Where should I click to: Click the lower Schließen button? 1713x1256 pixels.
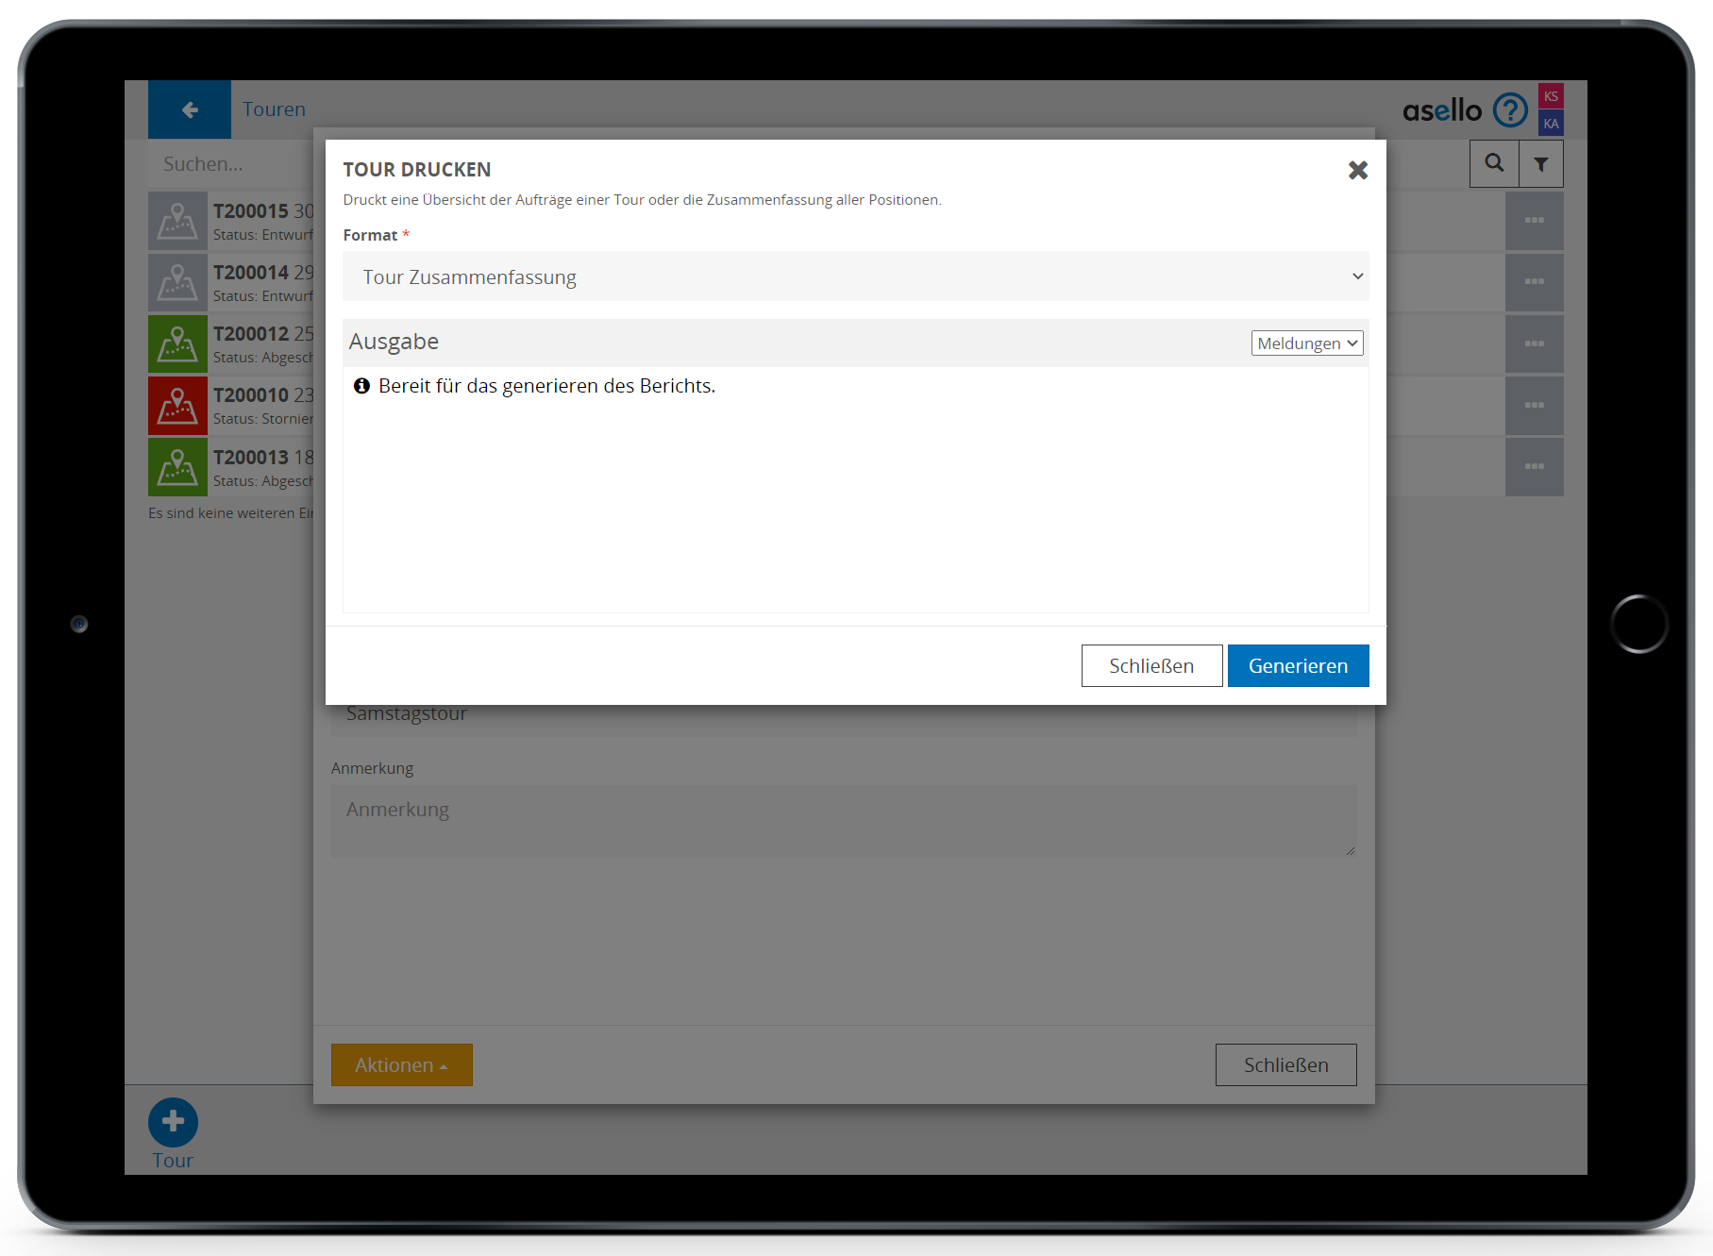click(1285, 1064)
